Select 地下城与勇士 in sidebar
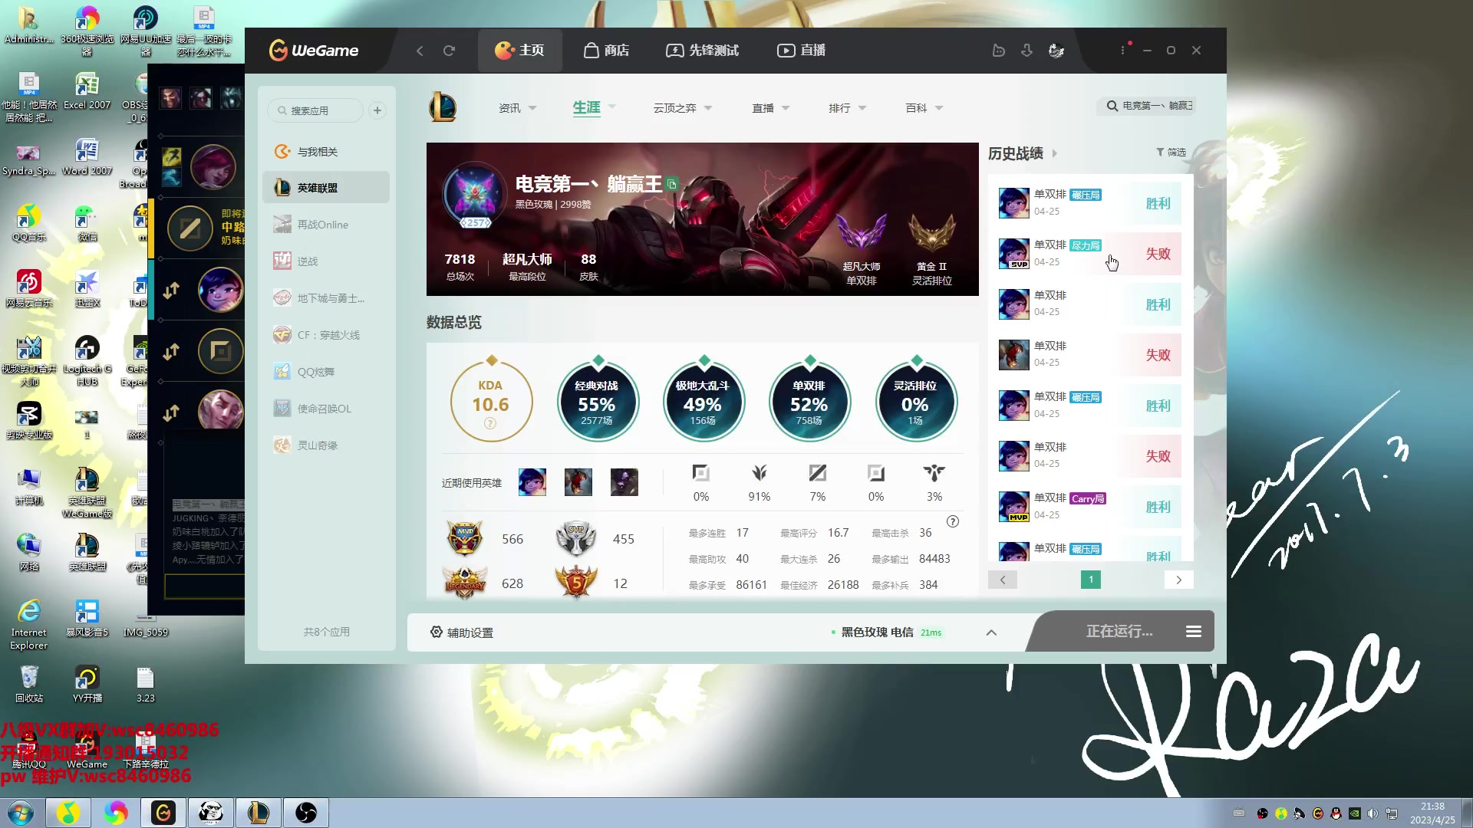This screenshot has width=1473, height=828. click(326, 298)
